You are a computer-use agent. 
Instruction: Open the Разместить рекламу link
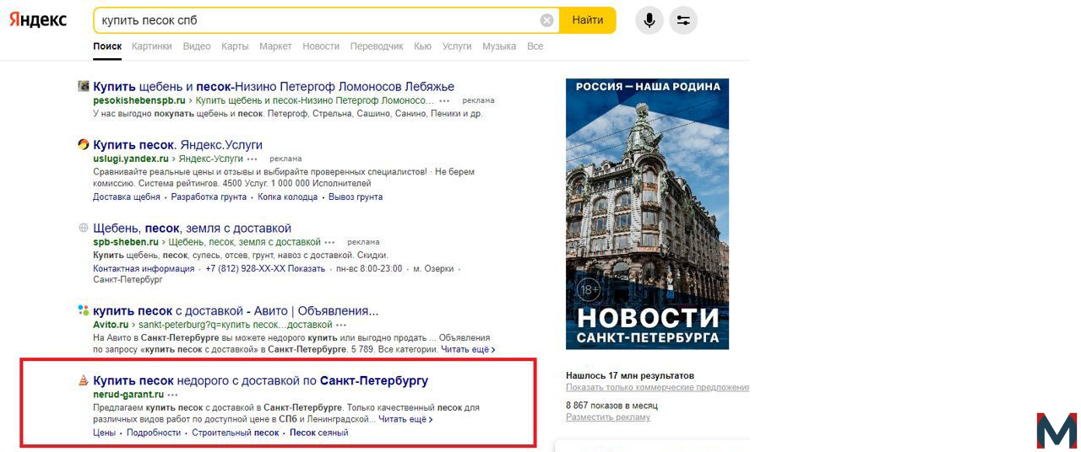pyautogui.click(x=608, y=417)
